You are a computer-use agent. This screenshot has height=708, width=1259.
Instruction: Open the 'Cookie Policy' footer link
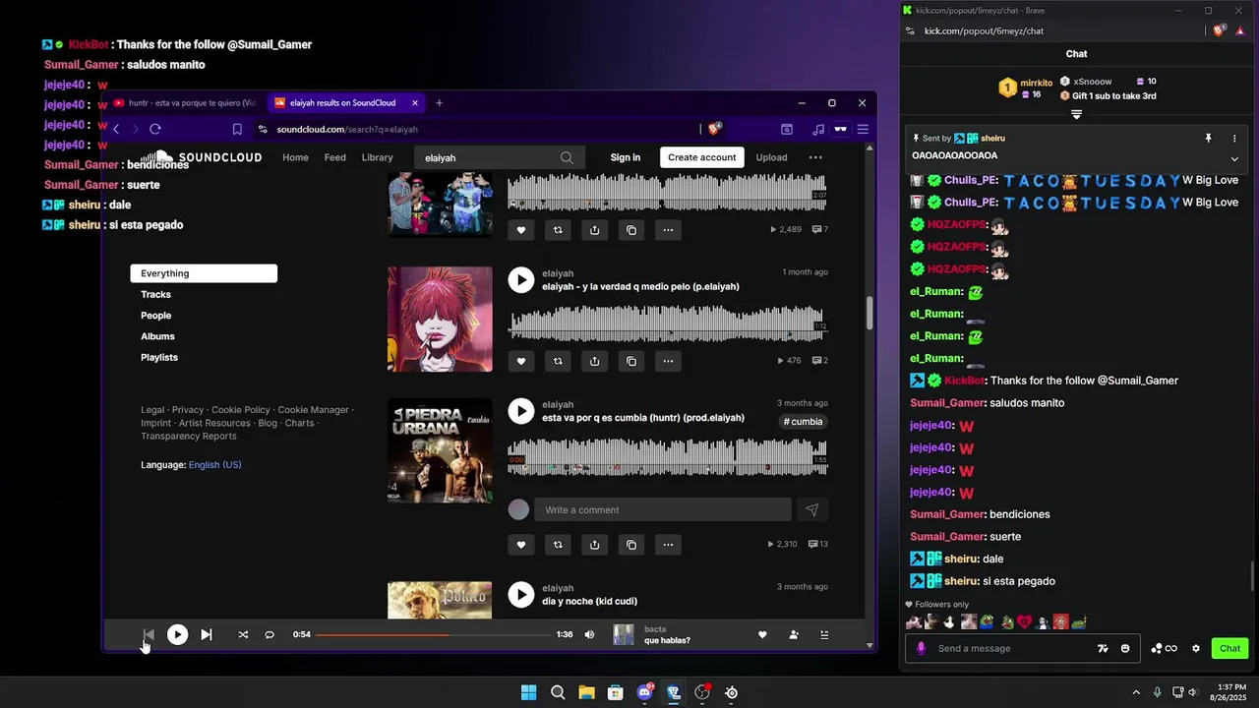coord(240,410)
